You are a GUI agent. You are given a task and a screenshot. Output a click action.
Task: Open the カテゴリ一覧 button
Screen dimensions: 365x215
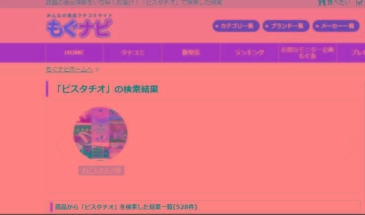[x=236, y=26]
